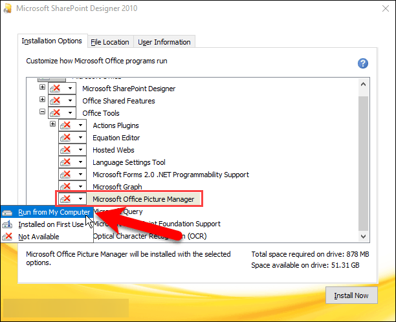The height and width of the screenshot is (322, 396).
Task: Collapse the Office Tools tree node
Action: [43, 112]
